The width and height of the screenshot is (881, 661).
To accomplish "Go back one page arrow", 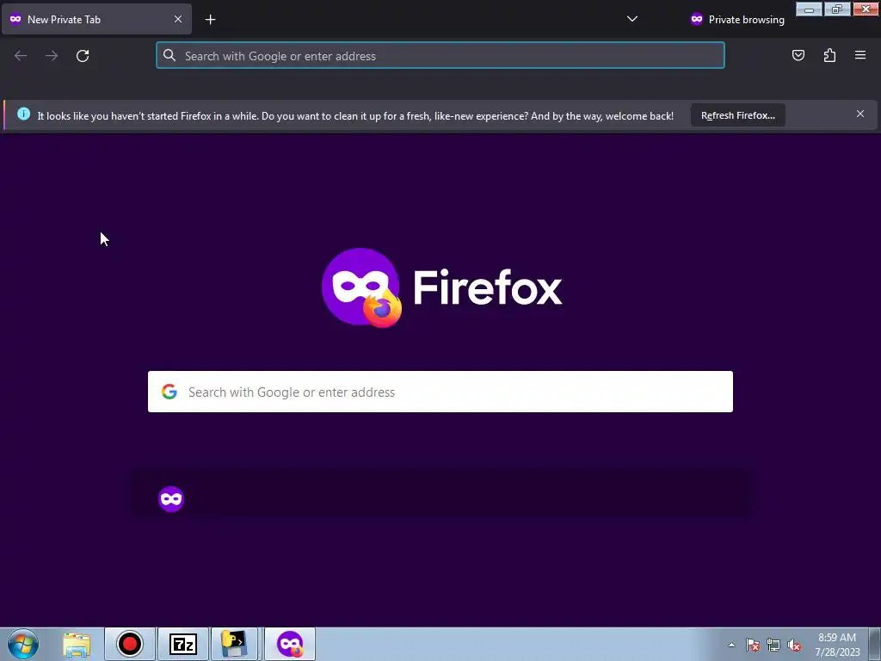I will [21, 56].
